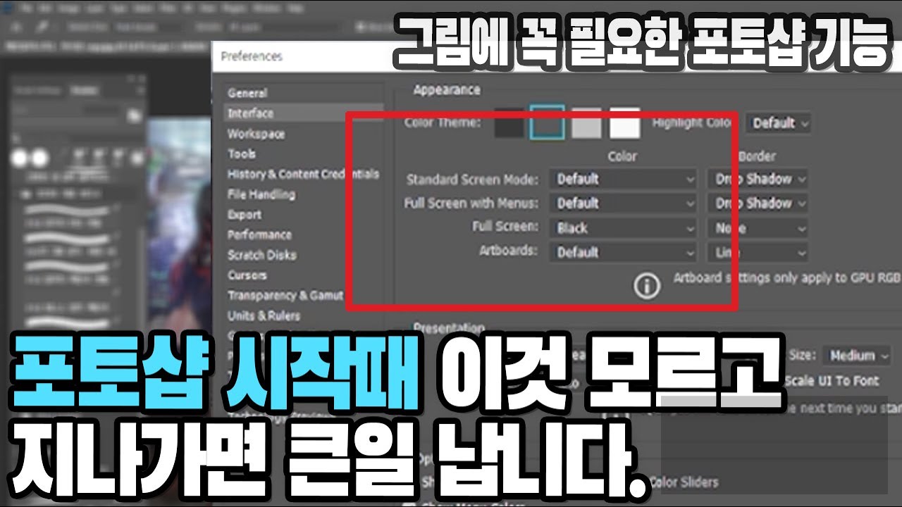902x507 pixels.
Task: Click the "Full Screen with Menus:" label
Action: coord(471,204)
